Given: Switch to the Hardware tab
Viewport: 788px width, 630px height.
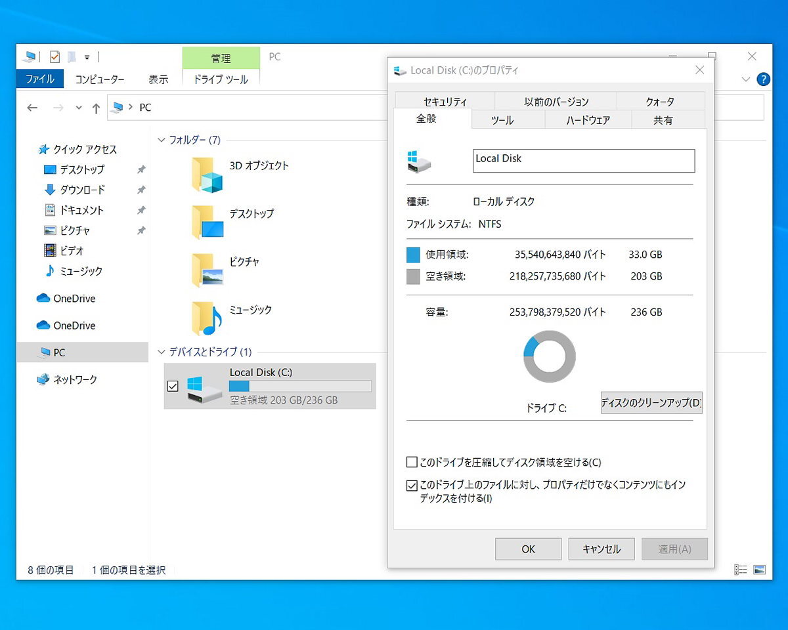Looking at the screenshot, I should pyautogui.click(x=588, y=120).
